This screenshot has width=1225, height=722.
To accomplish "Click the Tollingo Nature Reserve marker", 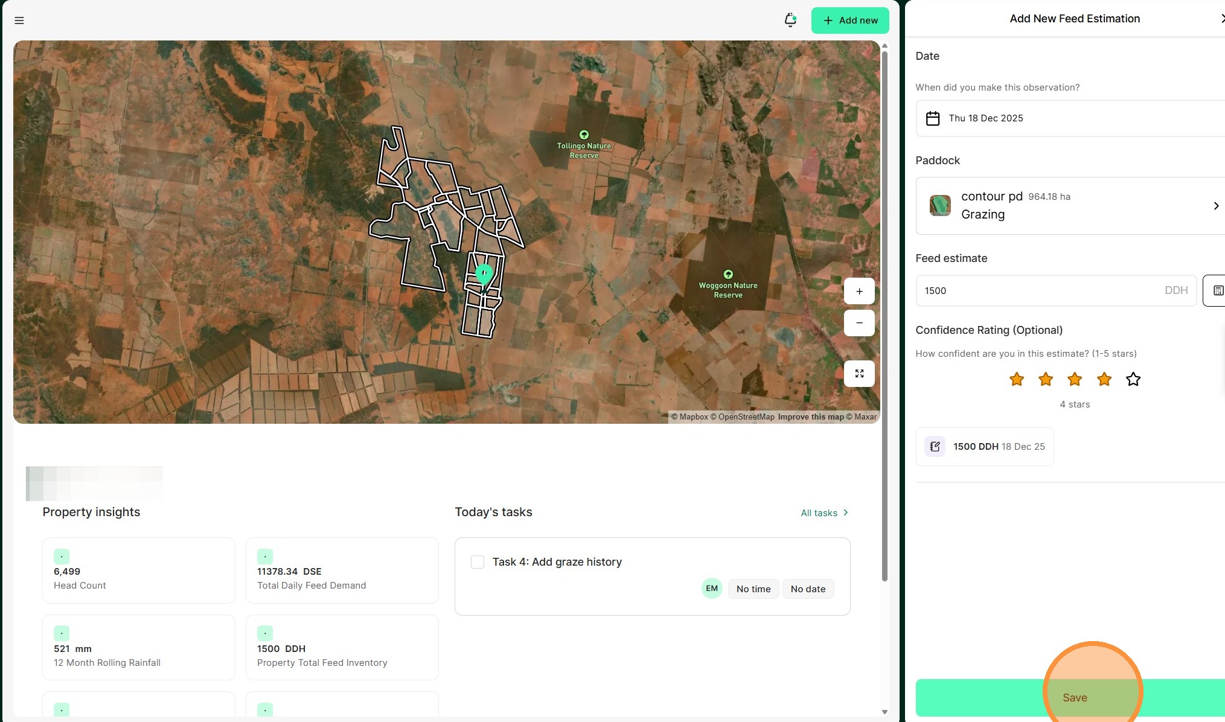I will click(584, 135).
